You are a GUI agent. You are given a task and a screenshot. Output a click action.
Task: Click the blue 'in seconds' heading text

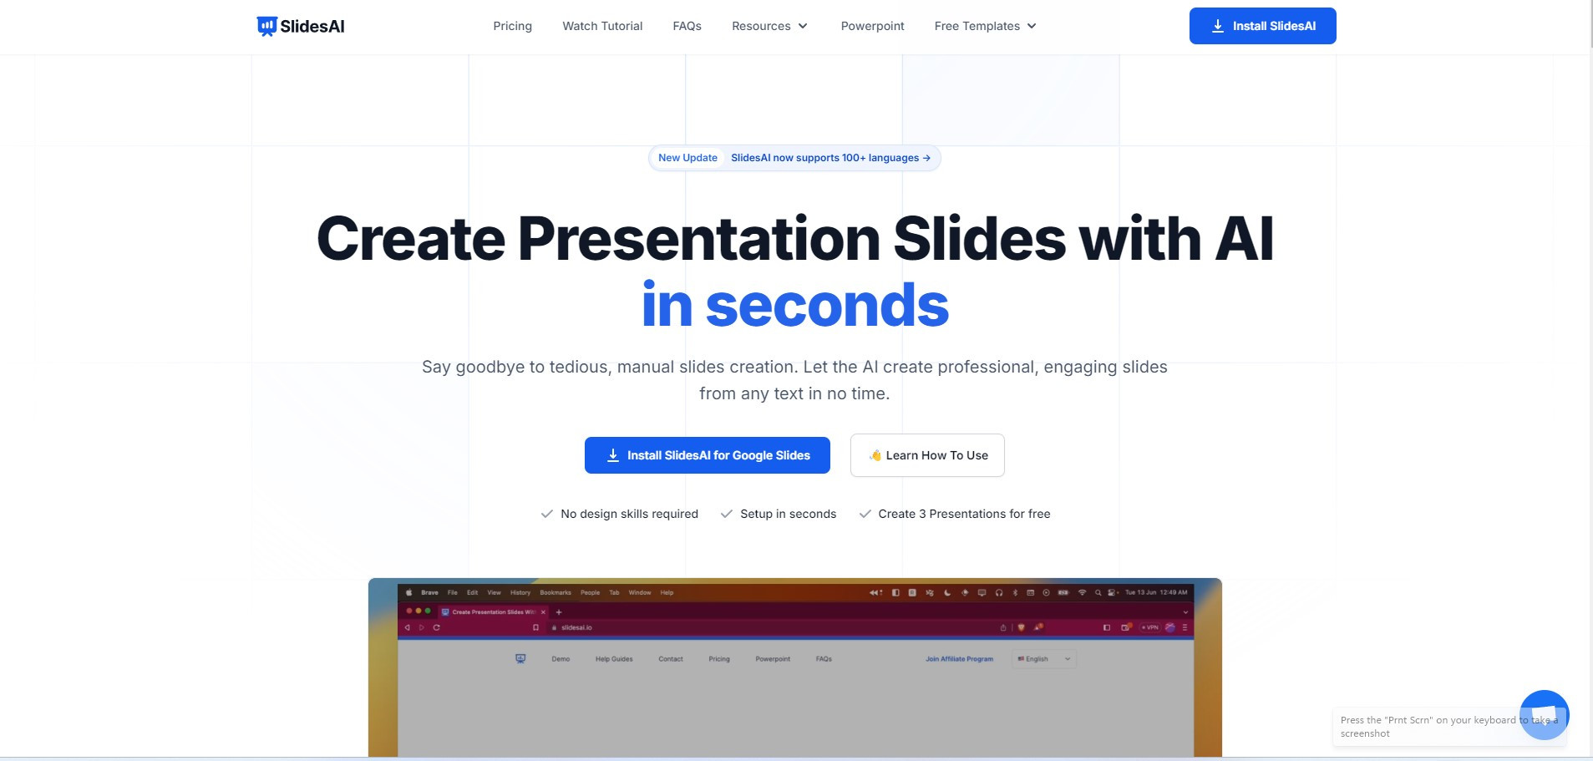pyautogui.click(x=795, y=305)
